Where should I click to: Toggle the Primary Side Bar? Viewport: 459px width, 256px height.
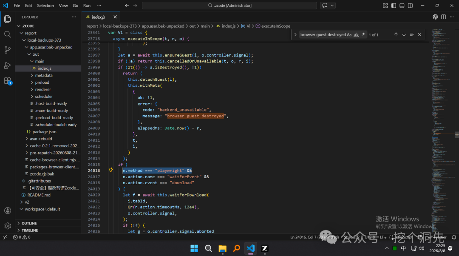pyautogui.click(x=394, y=6)
